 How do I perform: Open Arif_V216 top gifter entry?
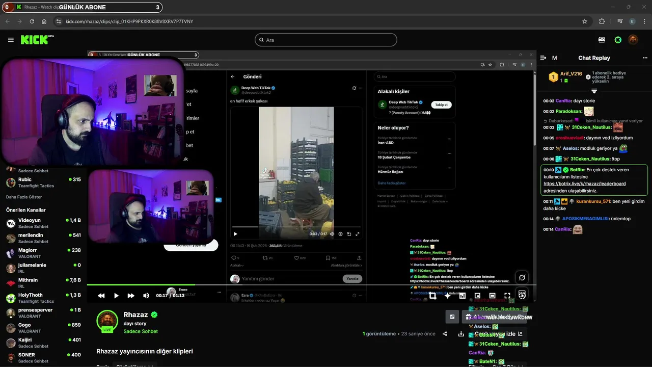pos(565,77)
